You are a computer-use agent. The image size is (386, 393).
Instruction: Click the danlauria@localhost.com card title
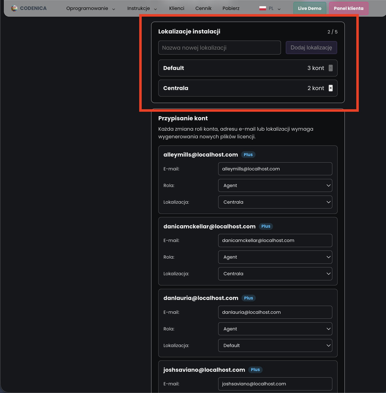(x=201, y=298)
